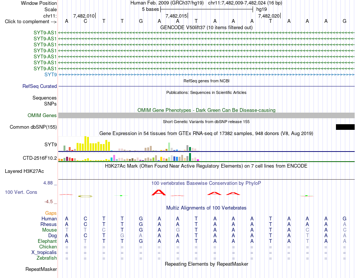The width and height of the screenshot is (355, 278).
Task: Click the 'X_tropicalis' alignment row label
Action: [44, 253]
